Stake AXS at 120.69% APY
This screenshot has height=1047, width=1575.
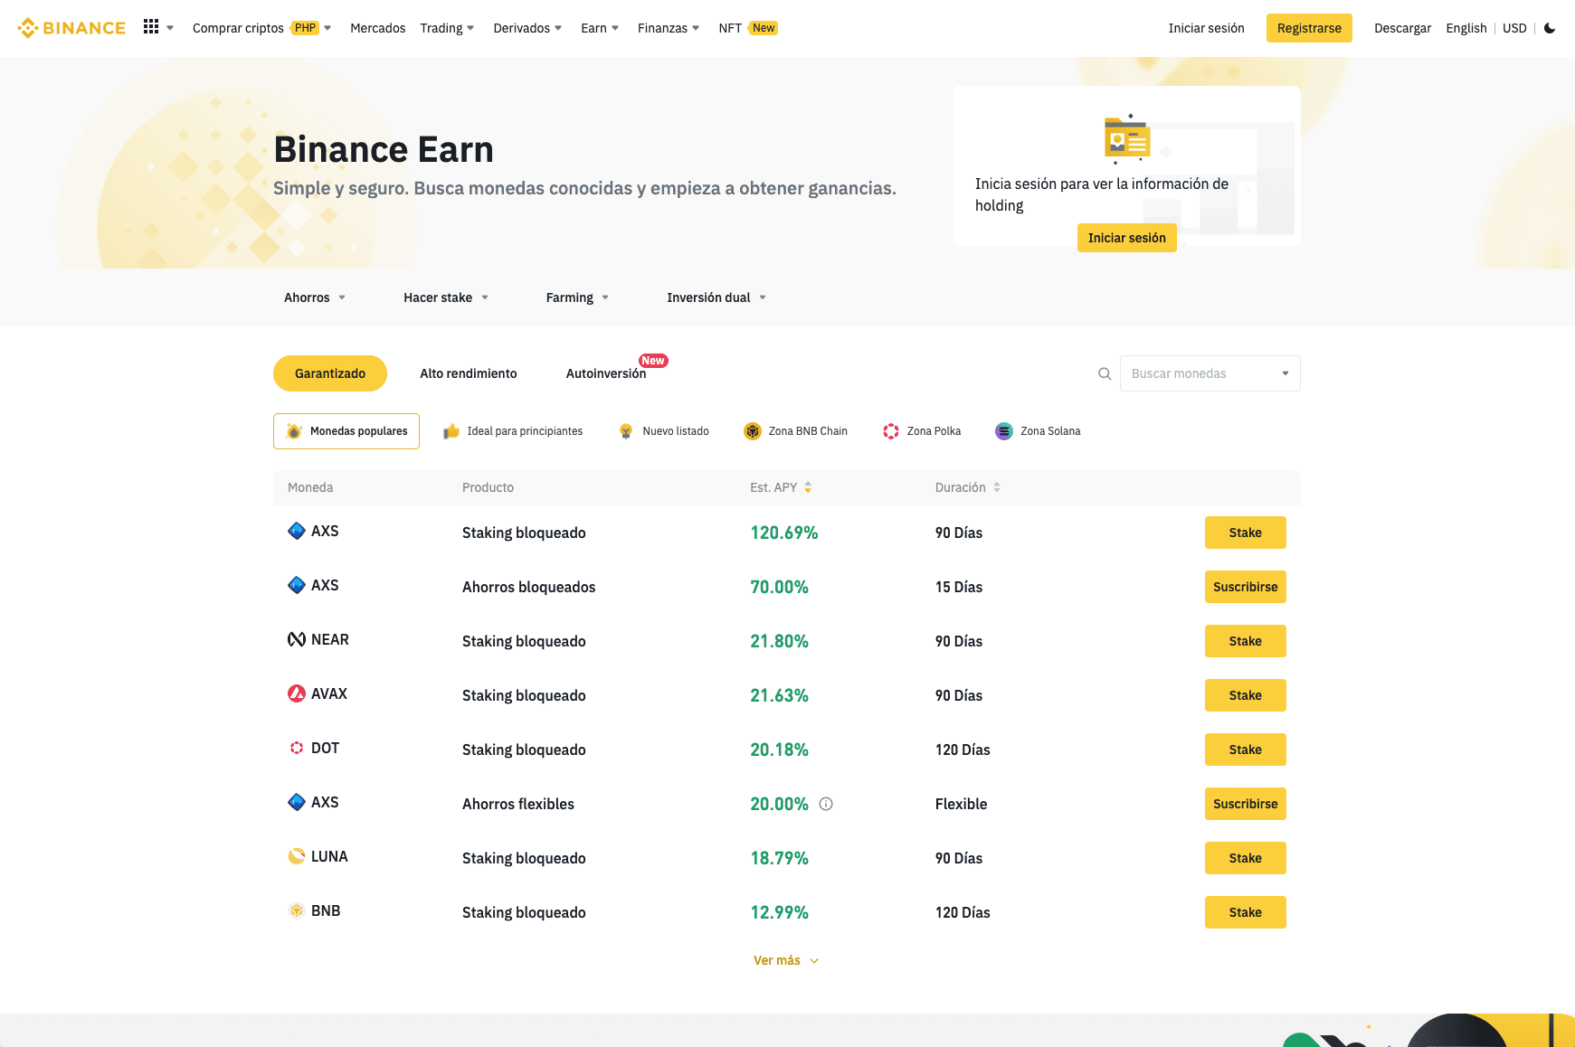1245,533
